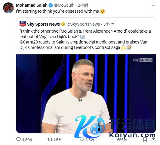This screenshot has height=145, width=160.
Task: Open the 2小时 tweet timestamp
Action: pyautogui.click(x=83, y=5)
